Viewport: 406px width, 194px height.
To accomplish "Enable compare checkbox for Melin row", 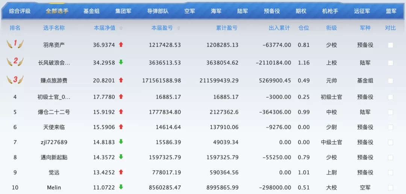I will click(391, 188).
